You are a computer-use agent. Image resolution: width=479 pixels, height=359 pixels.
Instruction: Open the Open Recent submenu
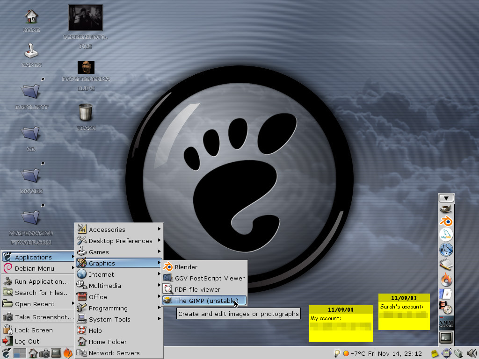(38, 304)
